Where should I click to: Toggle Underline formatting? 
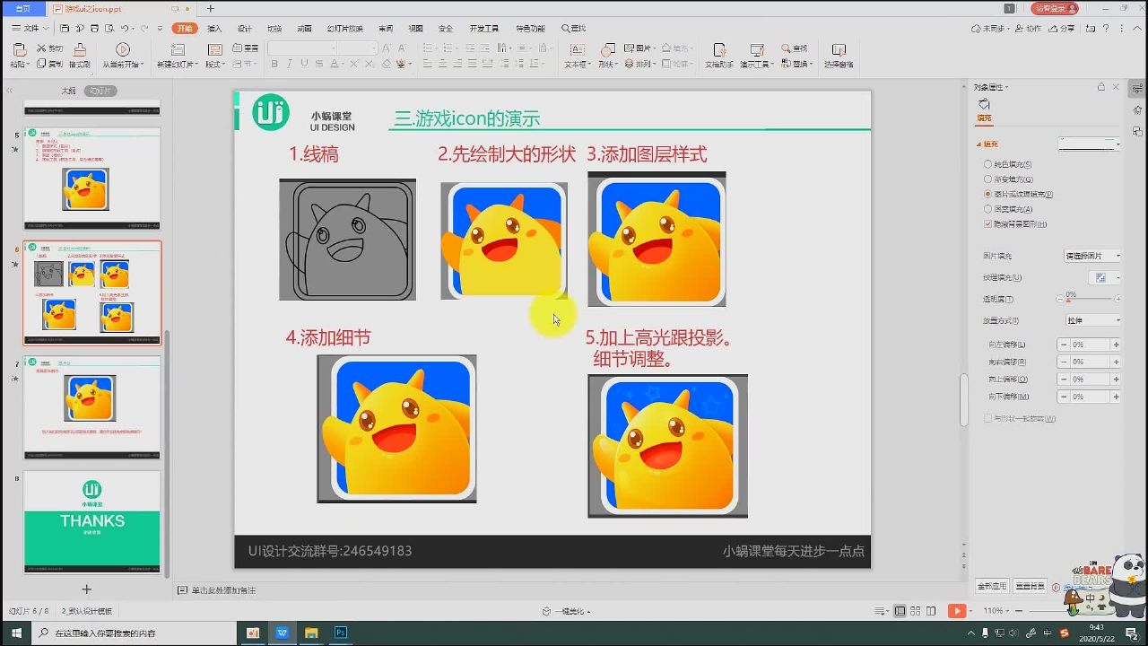tap(305, 64)
